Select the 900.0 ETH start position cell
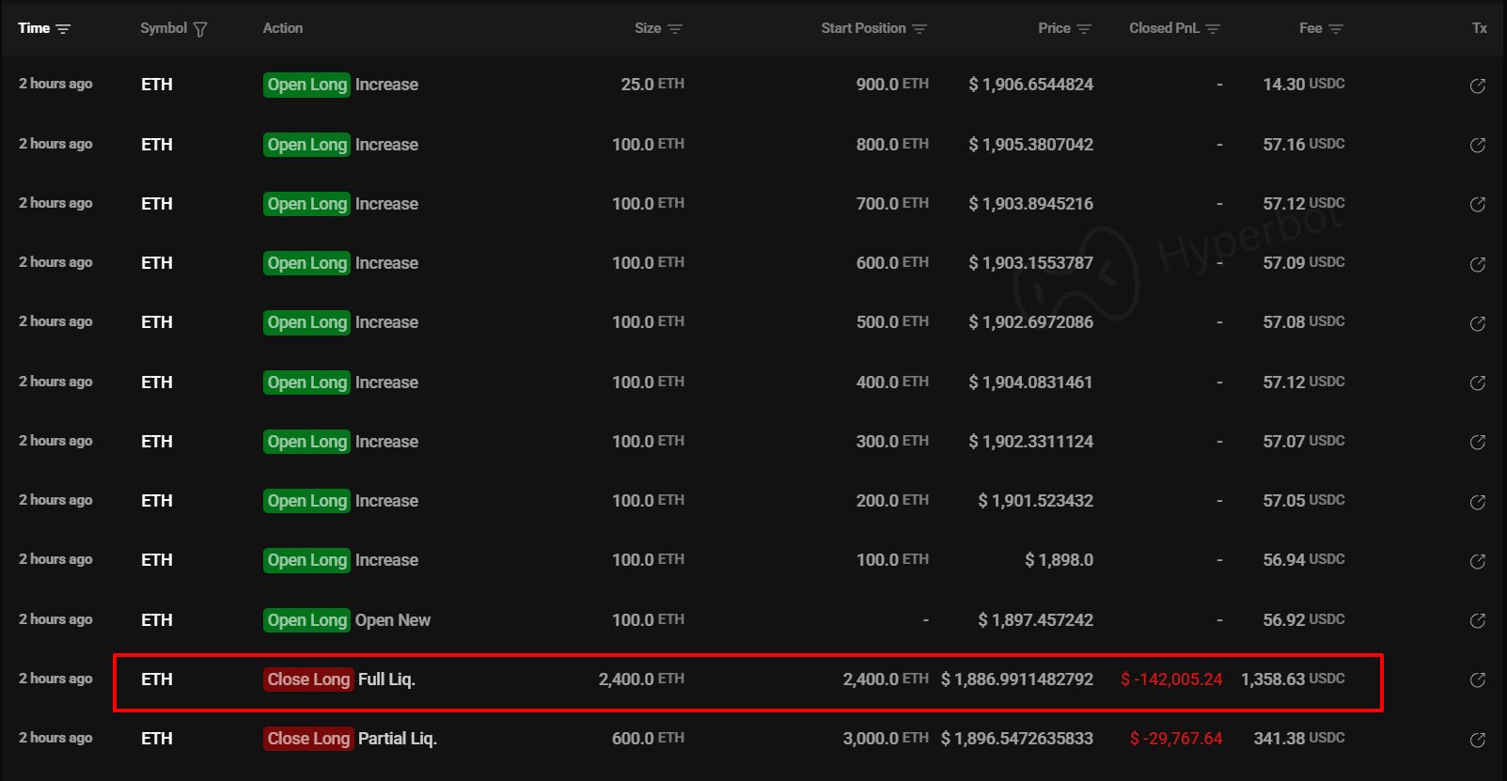Screen dimensions: 1507x781 pyautogui.click(x=892, y=85)
